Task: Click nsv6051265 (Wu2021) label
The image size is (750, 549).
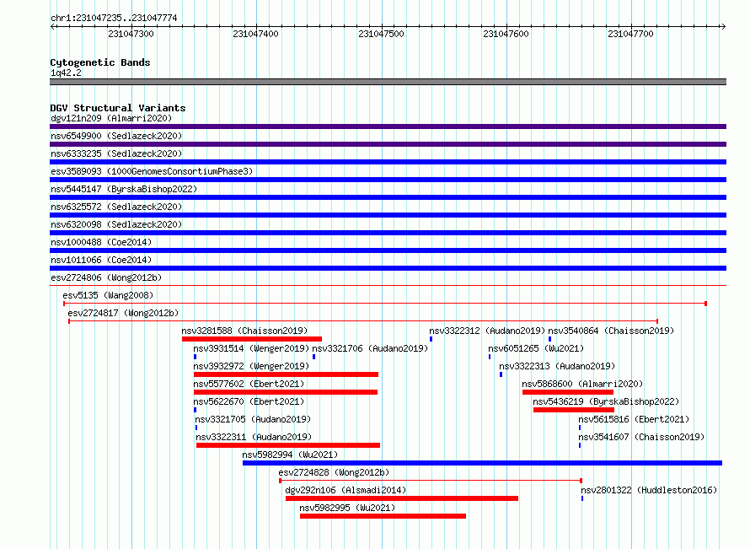Action: [x=536, y=348]
